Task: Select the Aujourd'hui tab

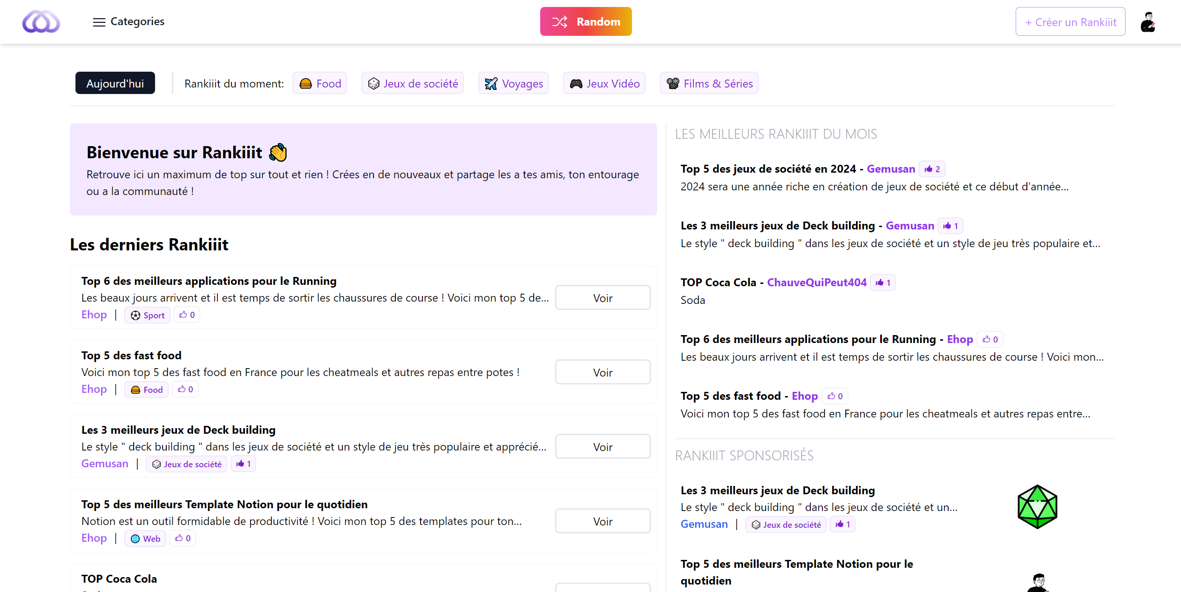Action: (x=115, y=83)
